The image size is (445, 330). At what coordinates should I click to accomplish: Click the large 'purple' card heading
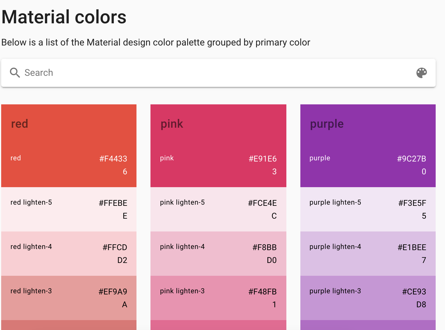(x=327, y=124)
